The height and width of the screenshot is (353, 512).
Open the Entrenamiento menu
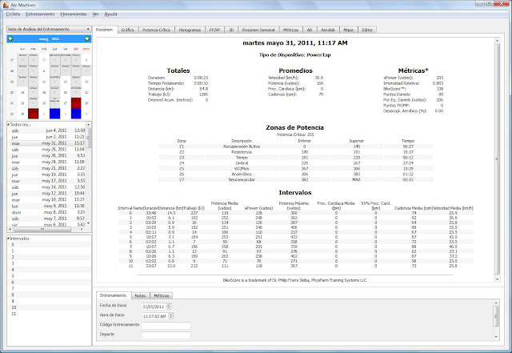click(40, 14)
